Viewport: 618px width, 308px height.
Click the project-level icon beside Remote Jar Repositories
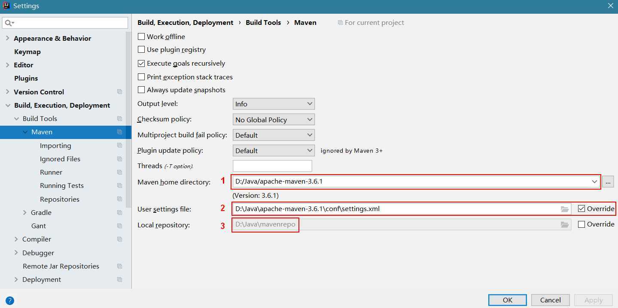(119, 266)
